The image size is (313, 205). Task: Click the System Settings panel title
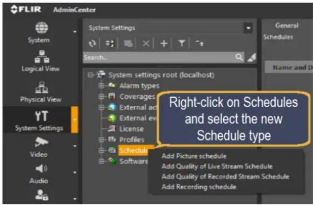tap(112, 28)
